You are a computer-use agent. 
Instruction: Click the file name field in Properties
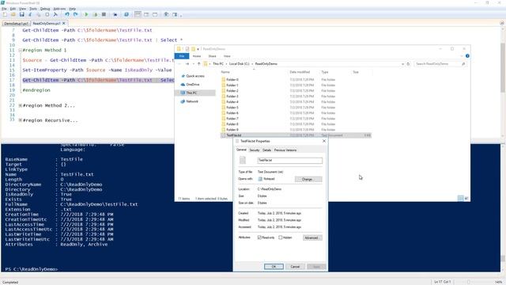[x=290, y=160]
